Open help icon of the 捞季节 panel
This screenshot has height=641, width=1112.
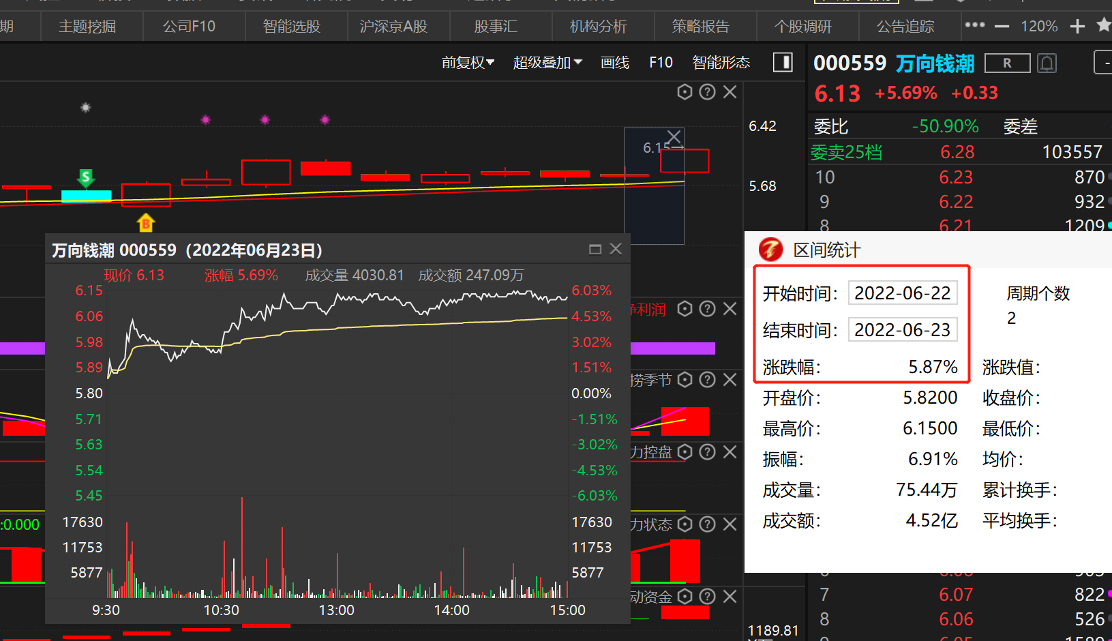708,380
